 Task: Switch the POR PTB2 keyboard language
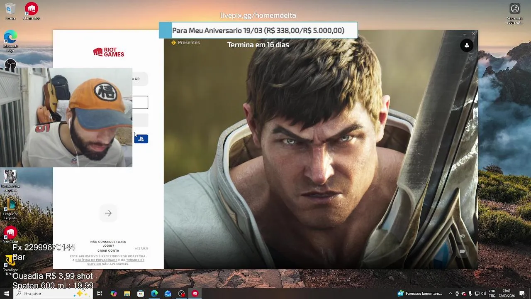click(492, 294)
